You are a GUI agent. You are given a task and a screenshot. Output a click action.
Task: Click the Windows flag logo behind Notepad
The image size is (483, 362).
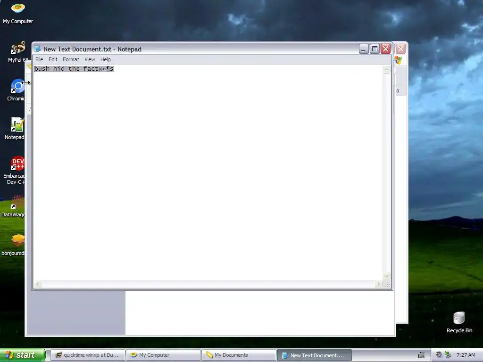(399, 60)
